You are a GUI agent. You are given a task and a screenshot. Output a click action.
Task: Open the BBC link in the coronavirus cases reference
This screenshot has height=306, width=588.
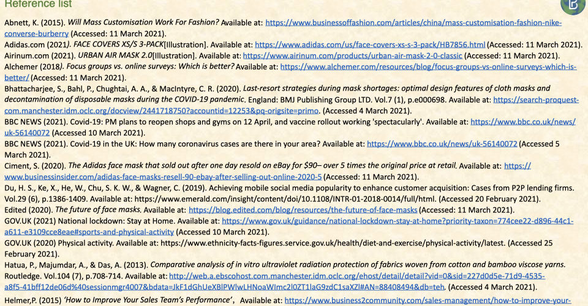tap(442, 144)
